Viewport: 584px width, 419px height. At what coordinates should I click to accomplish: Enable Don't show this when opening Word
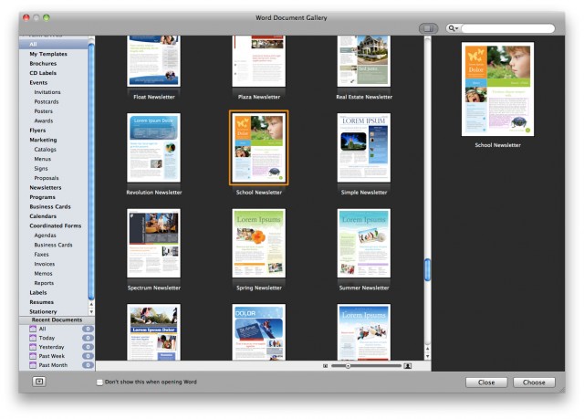[99, 382]
